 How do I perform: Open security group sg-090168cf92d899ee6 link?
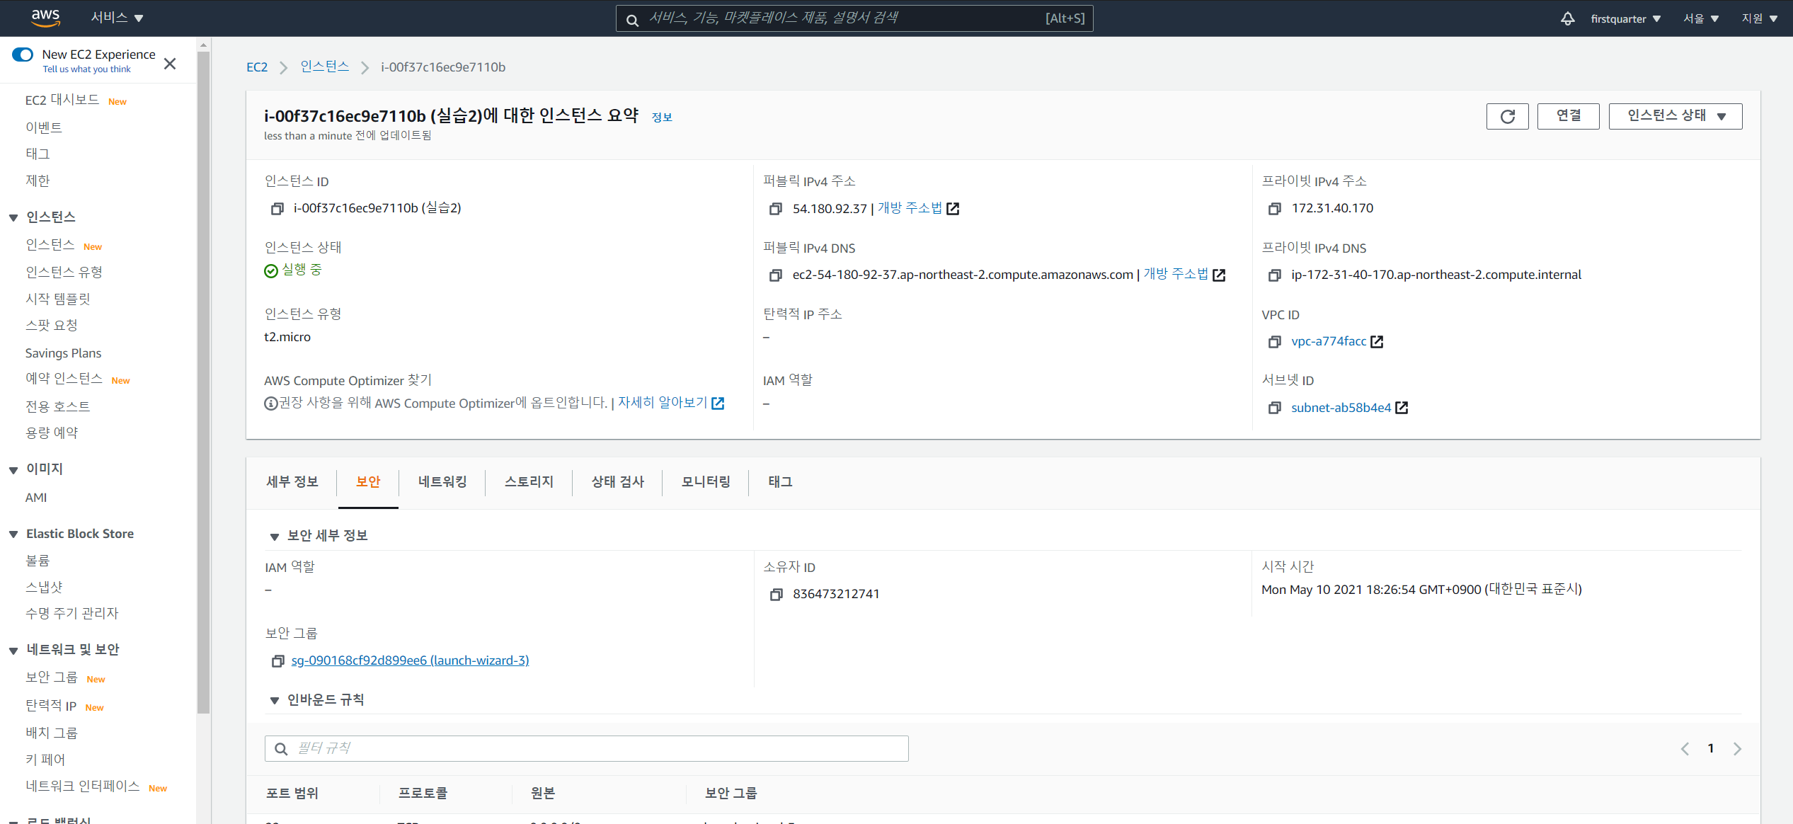[x=411, y=660]
